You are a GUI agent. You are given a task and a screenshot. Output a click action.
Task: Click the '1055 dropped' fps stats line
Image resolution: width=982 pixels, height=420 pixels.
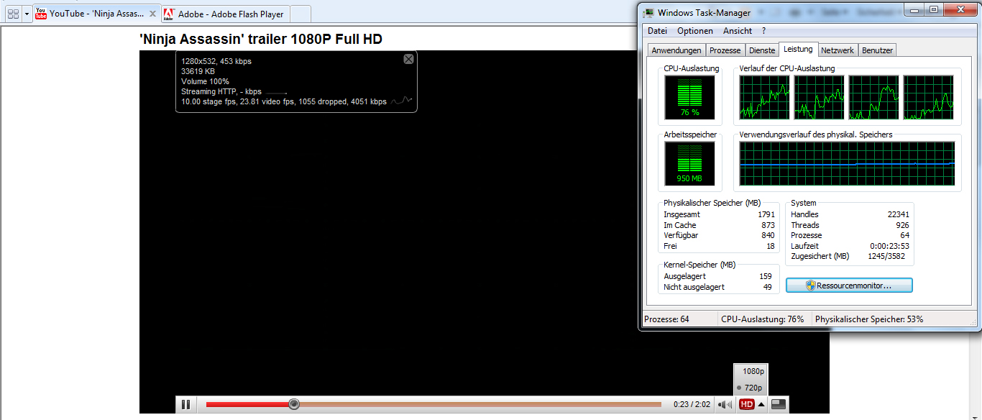(284, 101)
